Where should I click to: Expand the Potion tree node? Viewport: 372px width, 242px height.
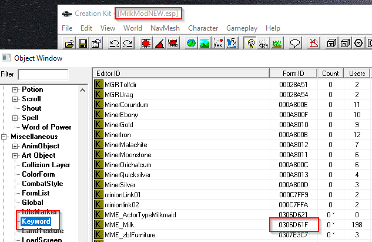tap(15, 89)
